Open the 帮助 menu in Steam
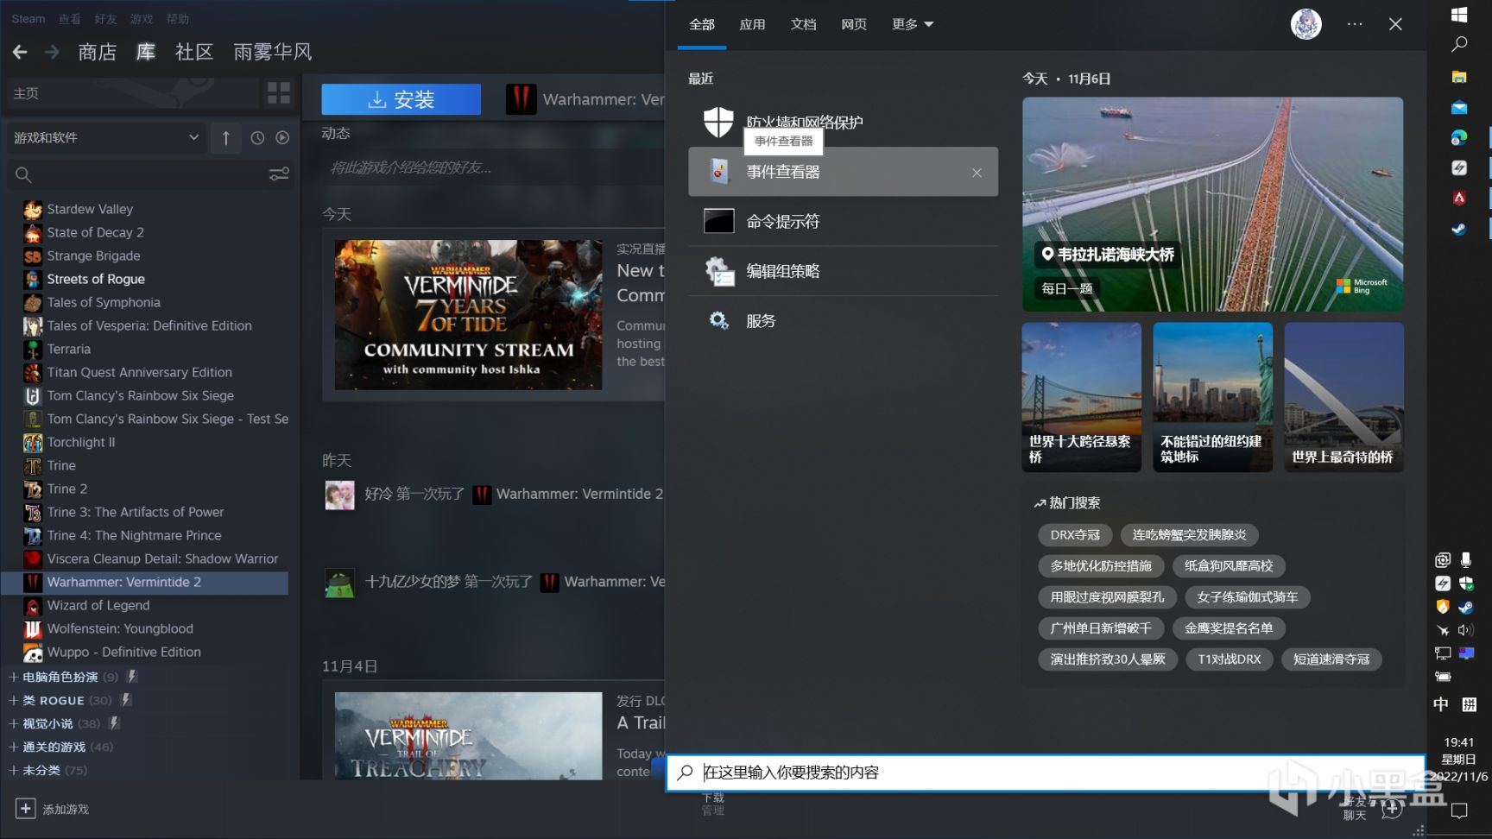The width and height of the screenshot is (1492, 839). click(x=177, y=19)
